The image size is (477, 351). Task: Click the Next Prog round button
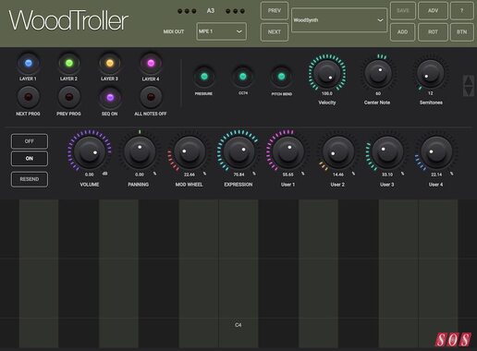(x=28, y=97)
